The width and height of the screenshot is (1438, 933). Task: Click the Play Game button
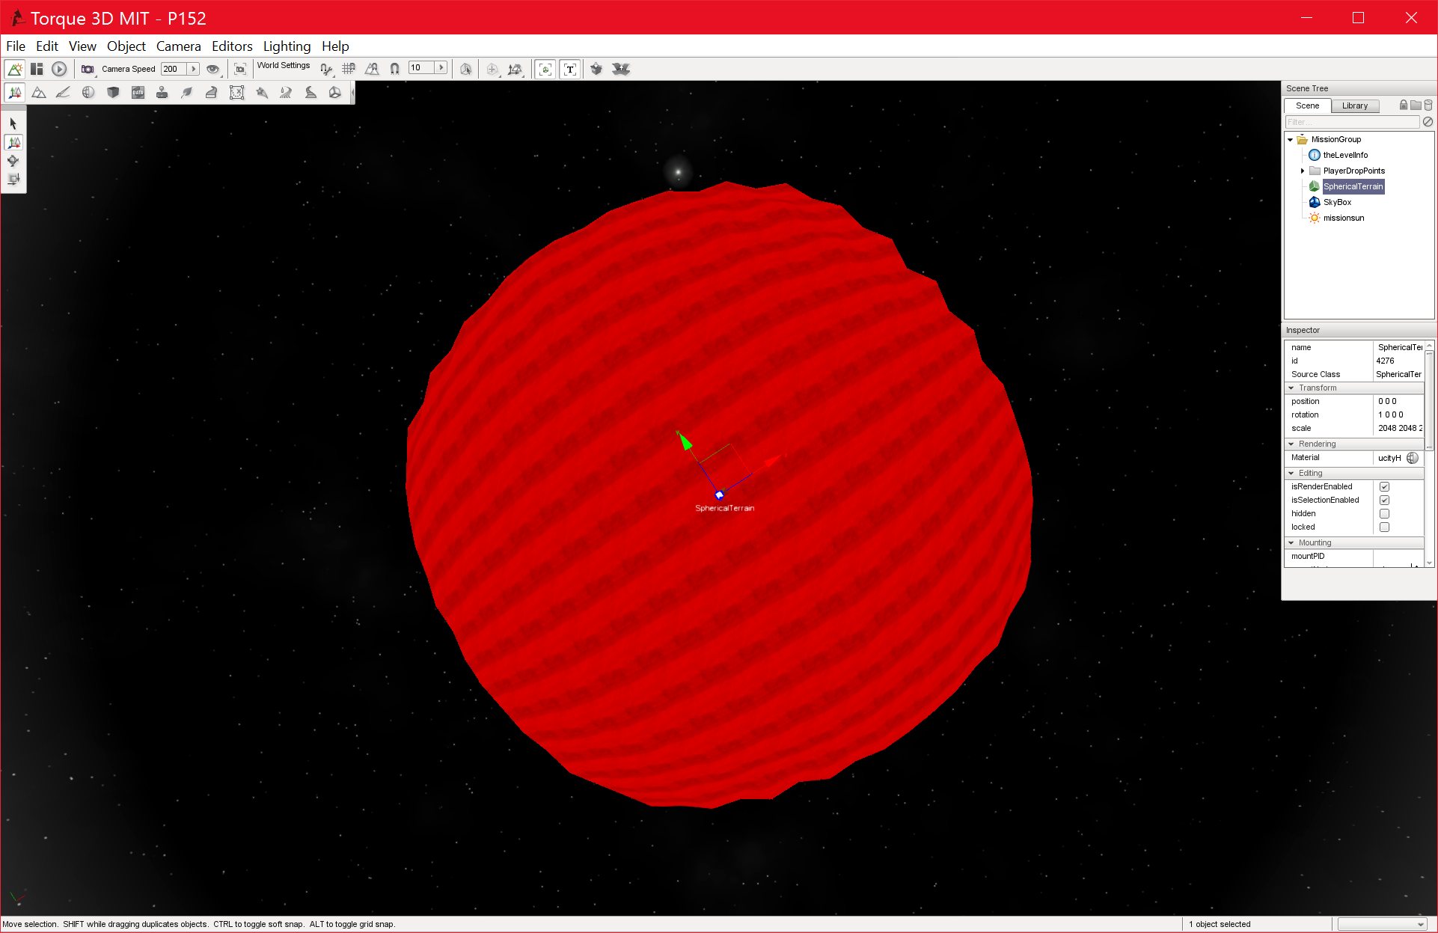point(59,69)
